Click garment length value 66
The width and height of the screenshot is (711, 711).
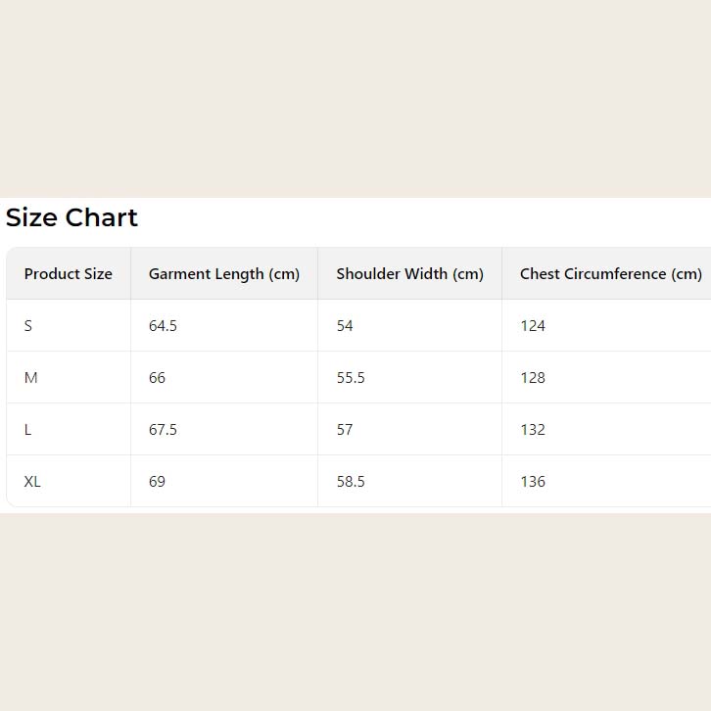[158, 378]
